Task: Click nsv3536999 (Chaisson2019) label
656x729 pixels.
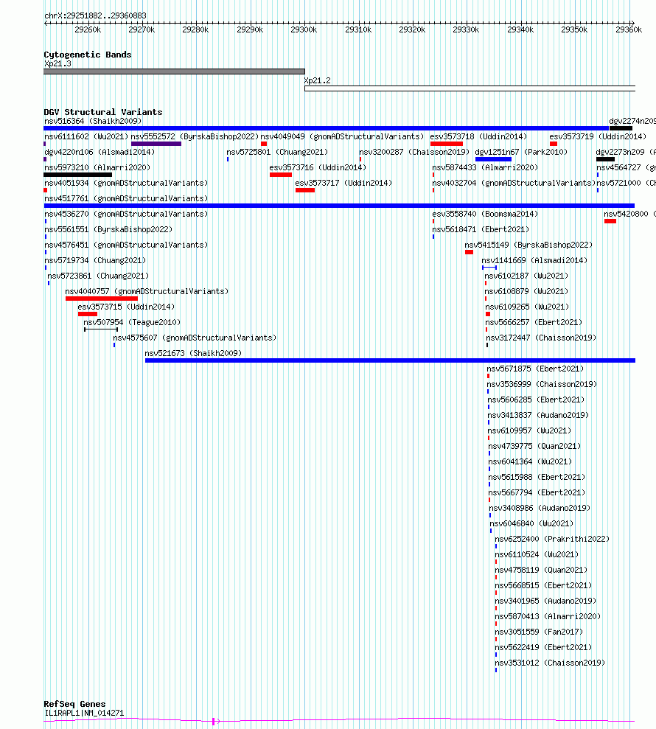Action: click(542, 384)
